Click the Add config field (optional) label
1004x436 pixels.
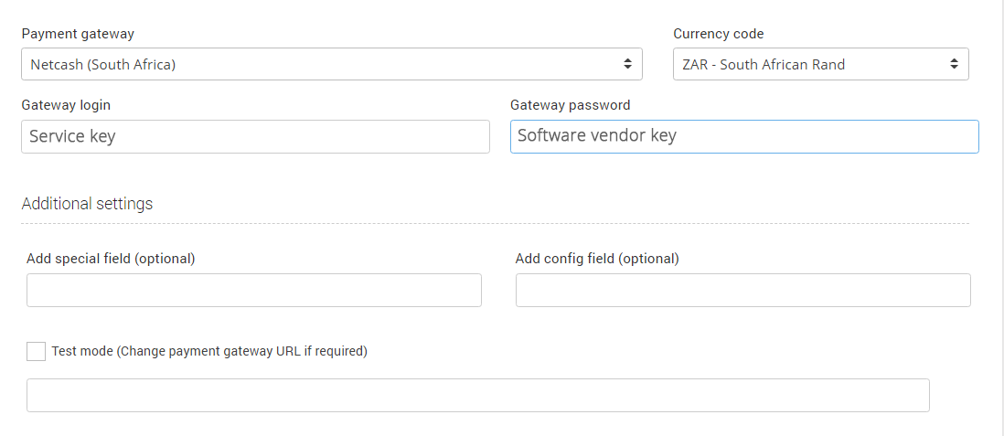pyautogui.click(x=597, y=259)
